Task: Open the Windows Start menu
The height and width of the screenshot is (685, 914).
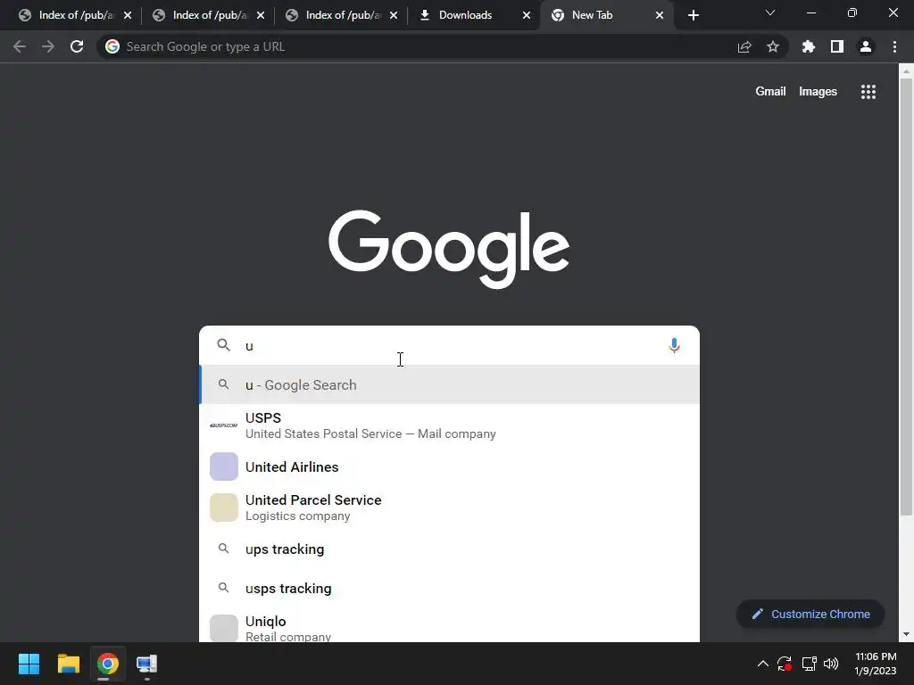Action: 29,664
